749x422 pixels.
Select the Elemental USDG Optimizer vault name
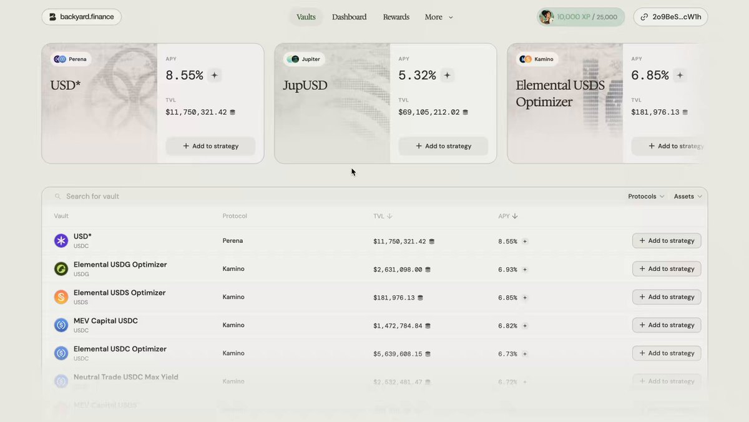pos(120,265)
